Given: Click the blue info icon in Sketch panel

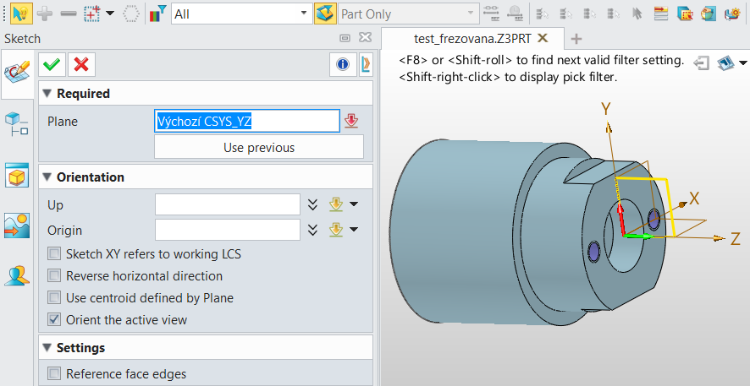Looking at the screenshot, I should (343, 64).
